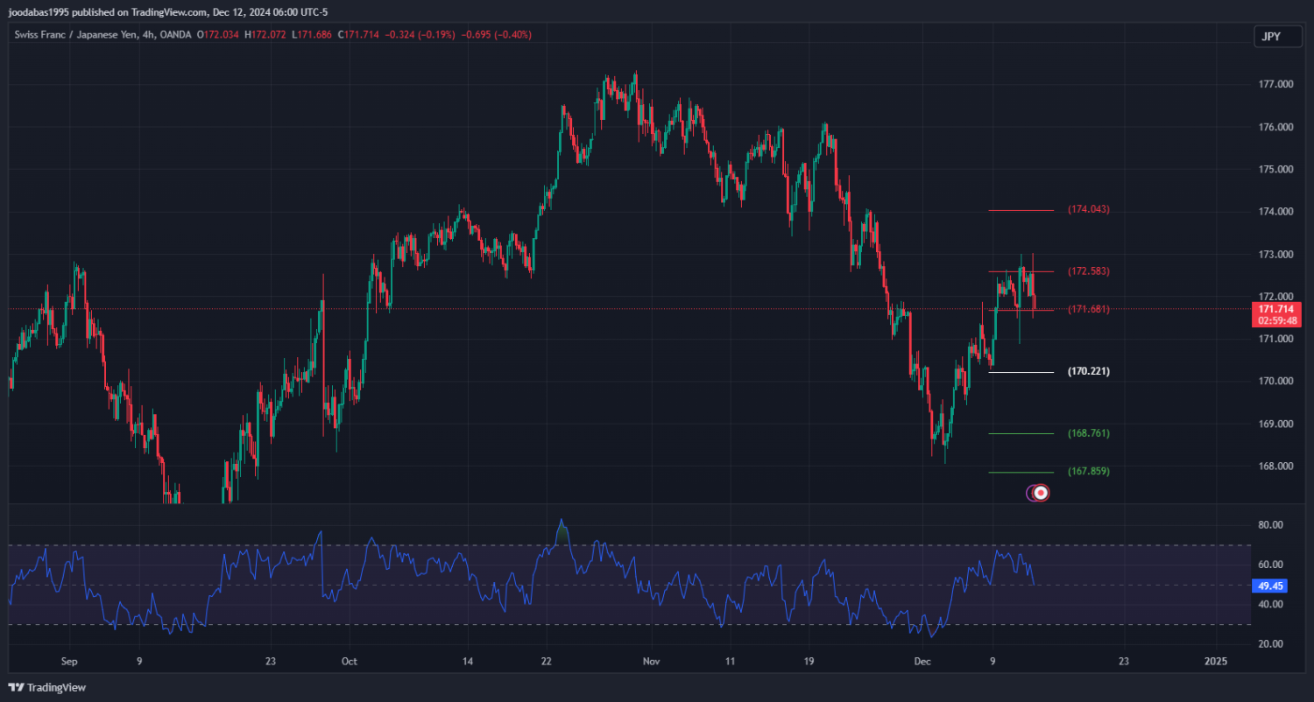This screenshot has height=702, width=1314.
Task: Click the red 174.043 resistance level label
Action: click(1088, 210)
